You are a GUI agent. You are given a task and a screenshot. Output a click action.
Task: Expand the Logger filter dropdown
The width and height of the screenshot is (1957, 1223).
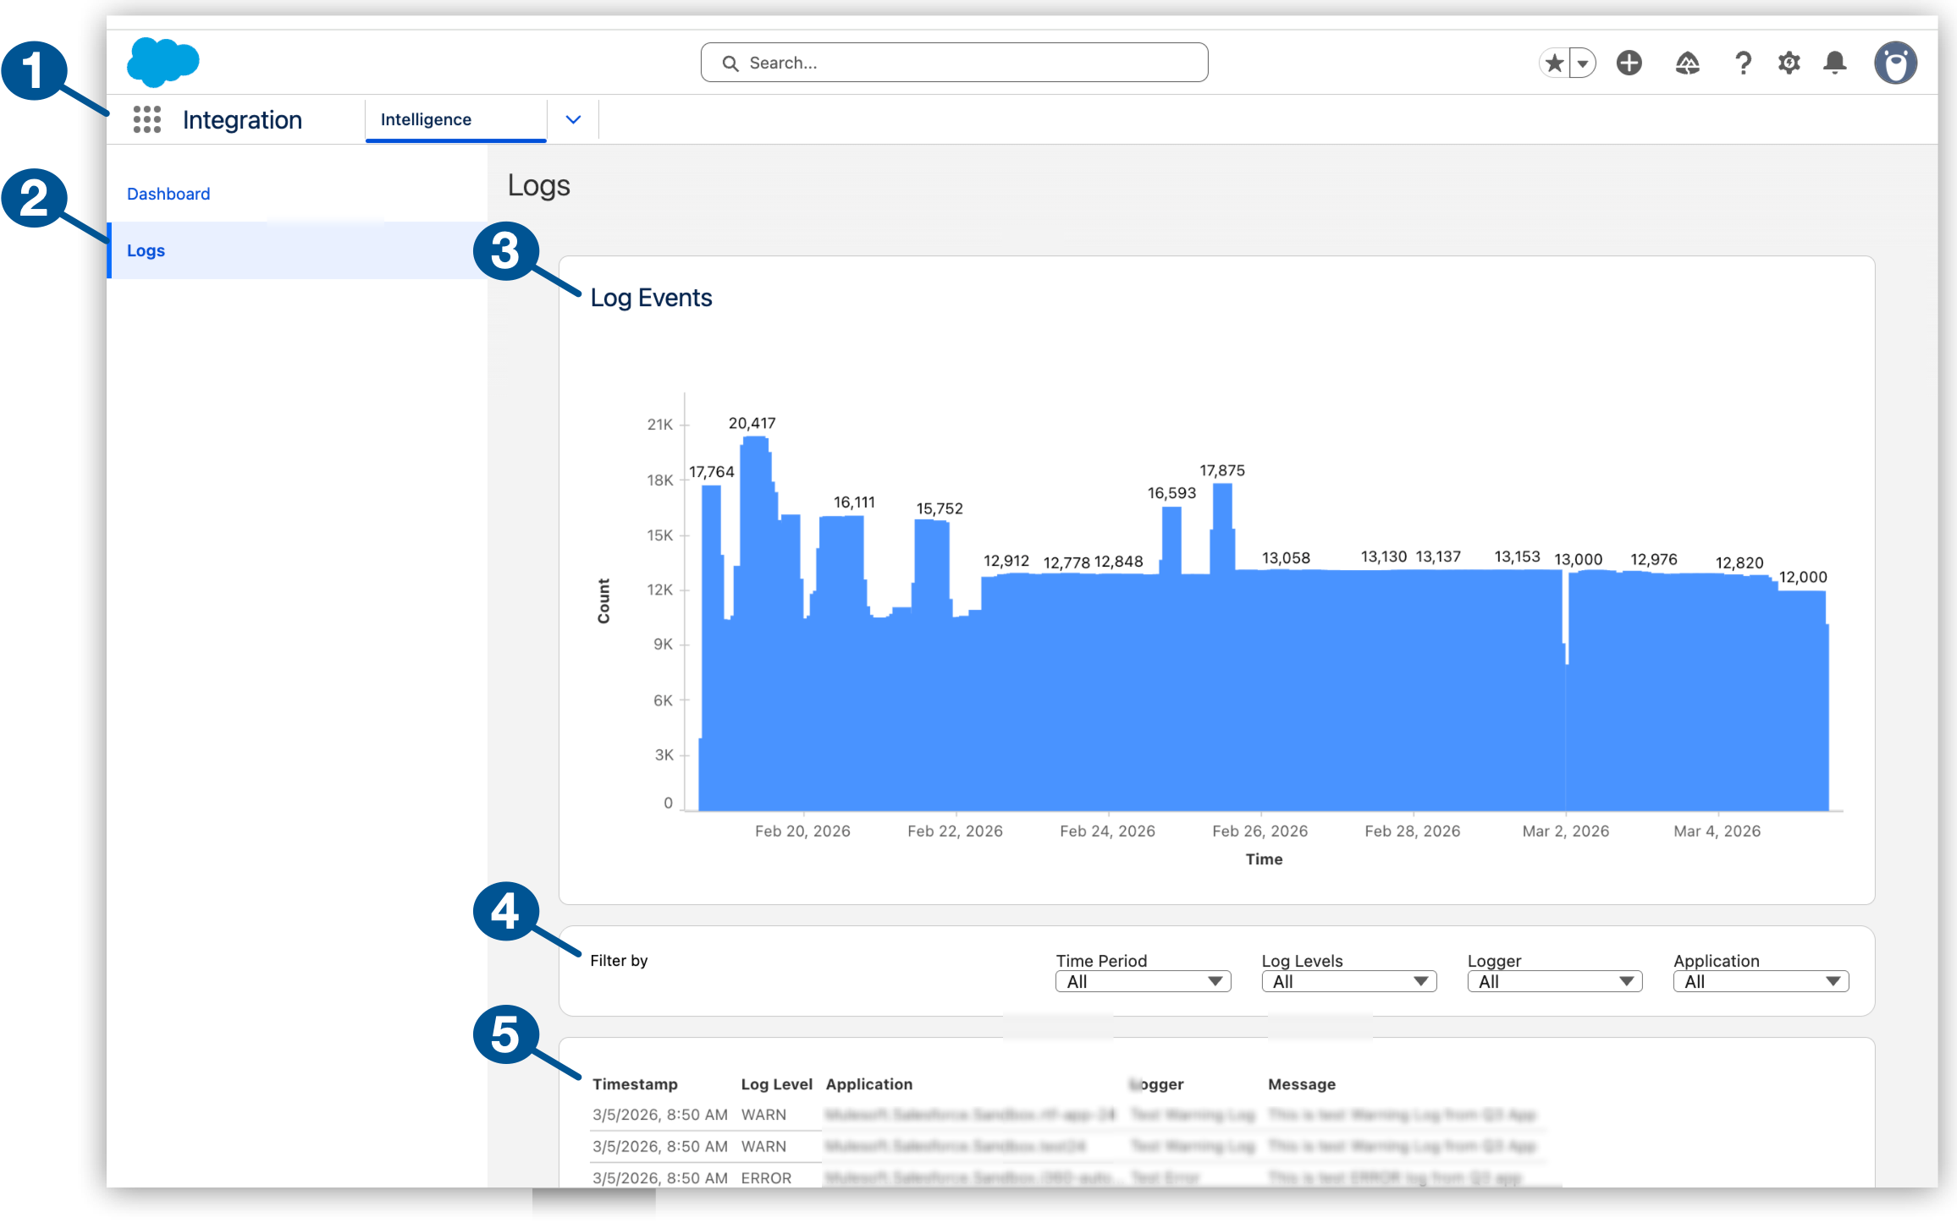[x=1554, y=981]
